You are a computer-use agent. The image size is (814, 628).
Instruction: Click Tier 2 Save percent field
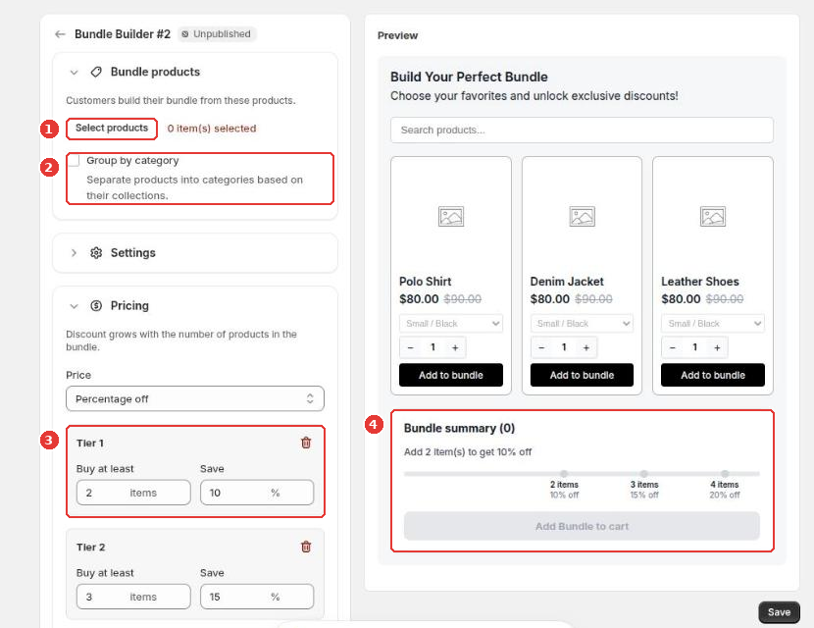coord(257,597)
